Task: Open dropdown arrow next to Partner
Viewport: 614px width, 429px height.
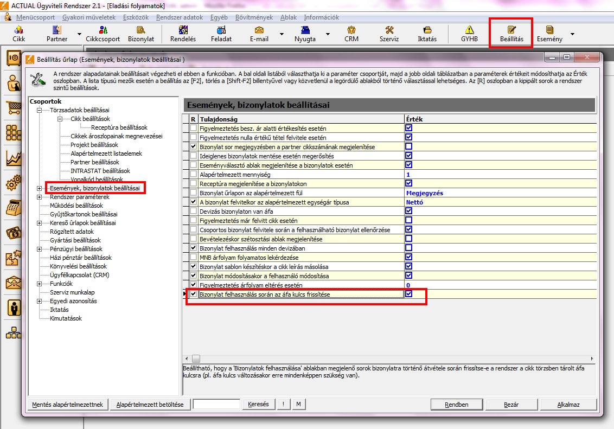Action: click(x=80, y=34)
